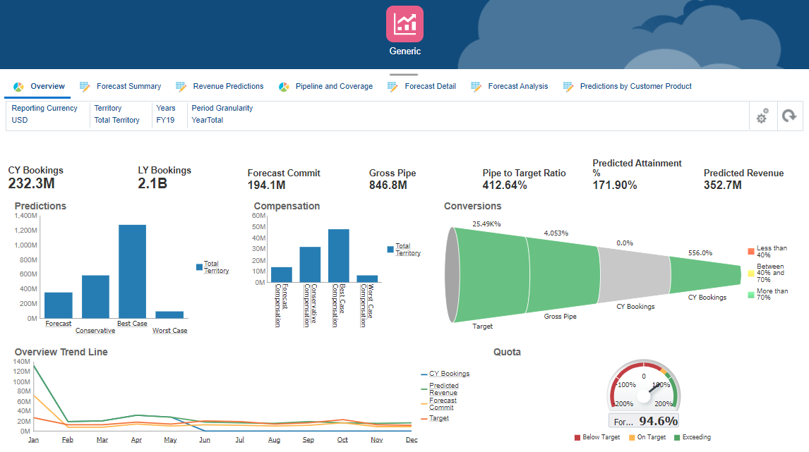This screenshot has width=809, height=452.
Task: Click the Best Case bar in Predictions
Action: (x=132, y=271)
